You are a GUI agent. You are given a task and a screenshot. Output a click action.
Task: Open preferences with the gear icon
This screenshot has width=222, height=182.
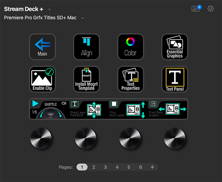pyautogui.click(x=211, y=9)
